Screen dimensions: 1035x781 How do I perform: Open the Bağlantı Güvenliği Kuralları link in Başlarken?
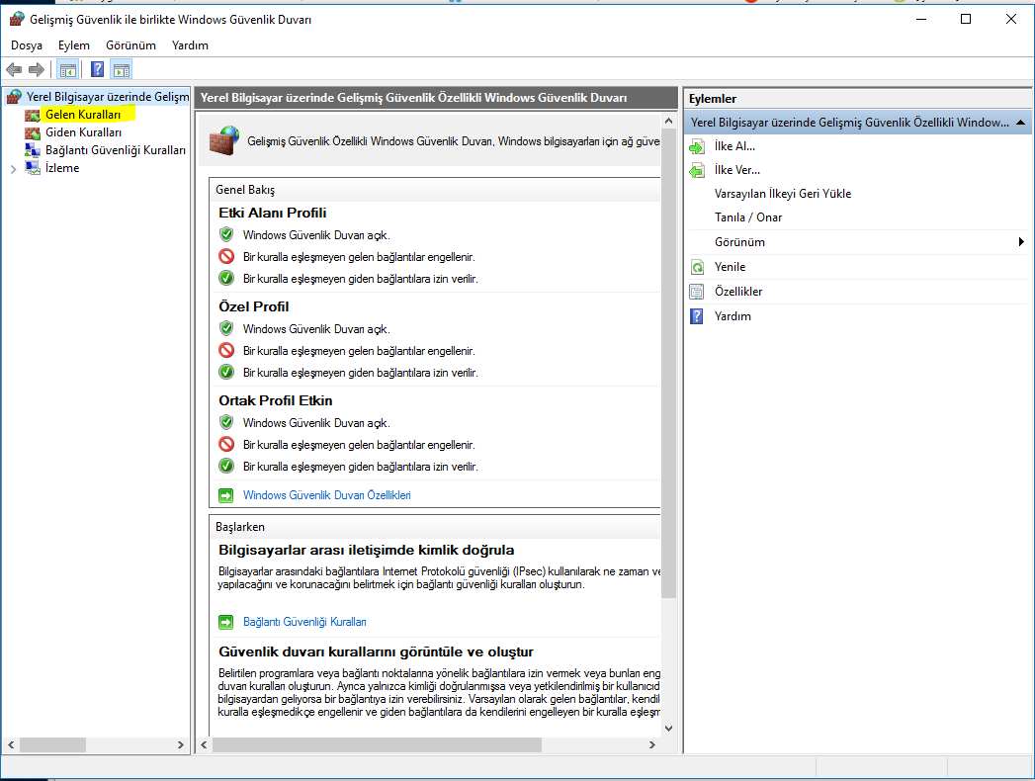[304, 622]
